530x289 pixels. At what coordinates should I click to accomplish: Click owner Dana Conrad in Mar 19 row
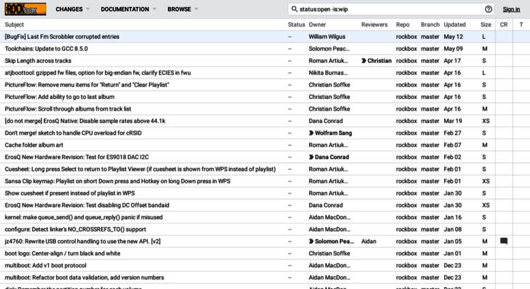[x=325, y=121]
